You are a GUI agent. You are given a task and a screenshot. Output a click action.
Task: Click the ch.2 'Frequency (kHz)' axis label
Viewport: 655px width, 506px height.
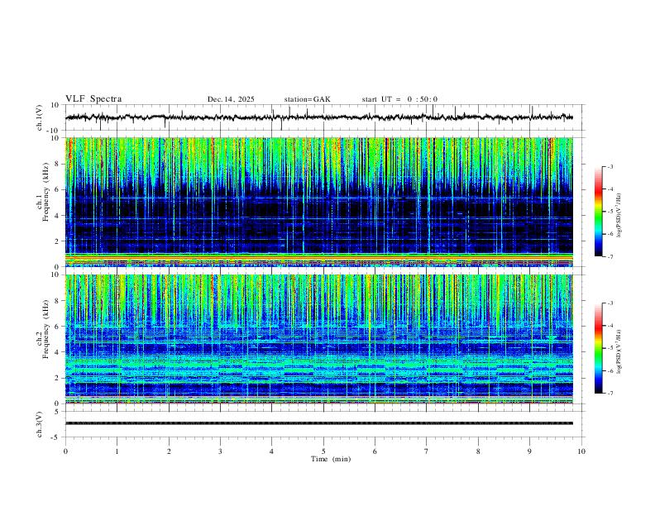(x=45, y=329)
